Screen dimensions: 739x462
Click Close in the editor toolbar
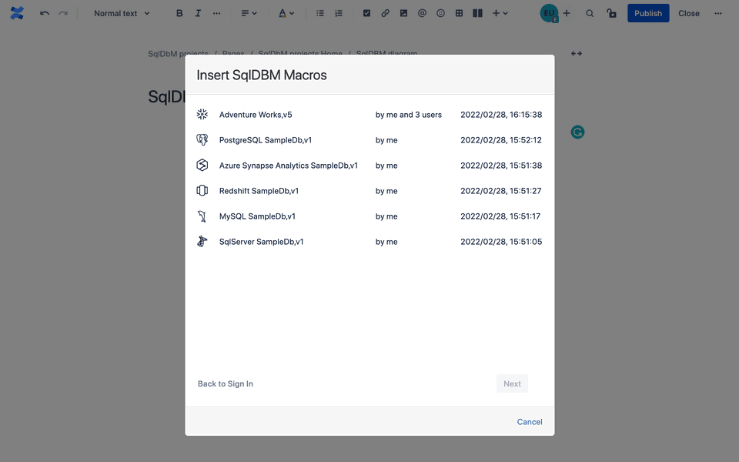click(x=688, y=13)
